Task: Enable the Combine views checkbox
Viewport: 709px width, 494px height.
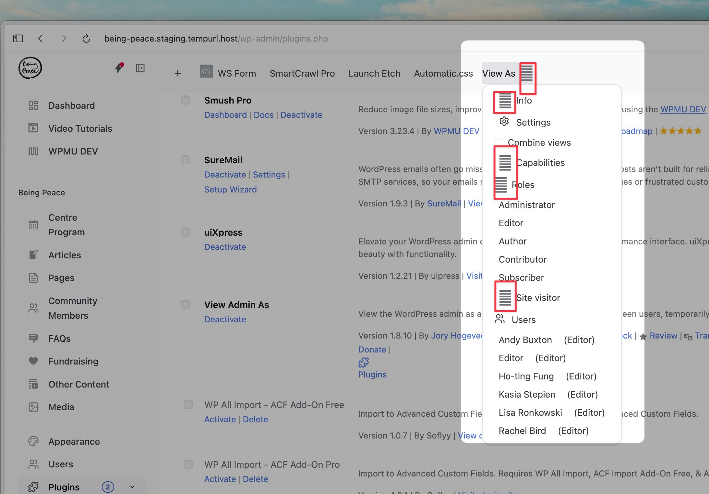Action: point(499,142)
